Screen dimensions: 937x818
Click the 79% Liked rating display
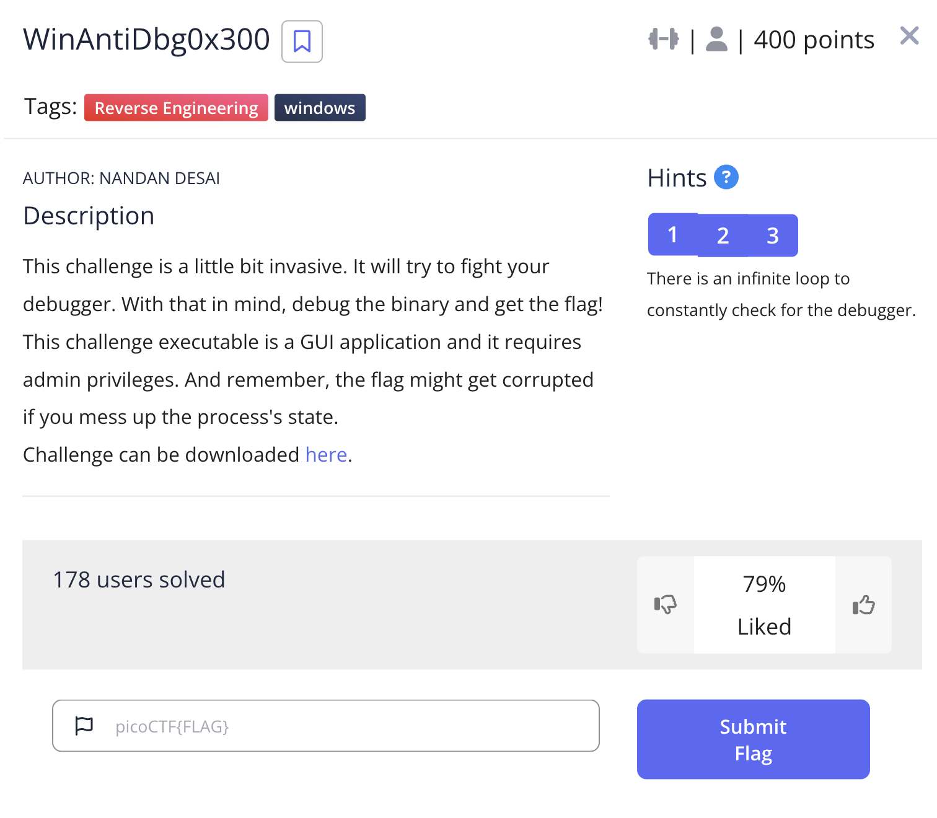point(765,605)
